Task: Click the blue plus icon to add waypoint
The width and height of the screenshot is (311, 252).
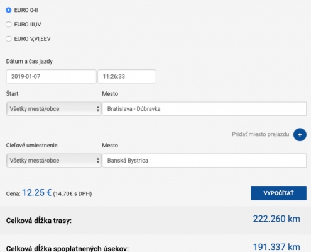Action: [300, 135]
